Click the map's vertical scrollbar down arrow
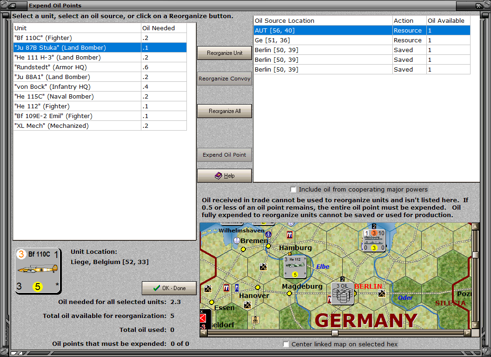 pyautogui.click(x=475, y=325)
